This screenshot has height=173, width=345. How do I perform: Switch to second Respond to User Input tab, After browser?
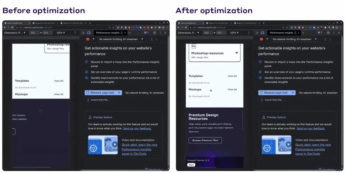pyautogui.click(x=247, y=23)
